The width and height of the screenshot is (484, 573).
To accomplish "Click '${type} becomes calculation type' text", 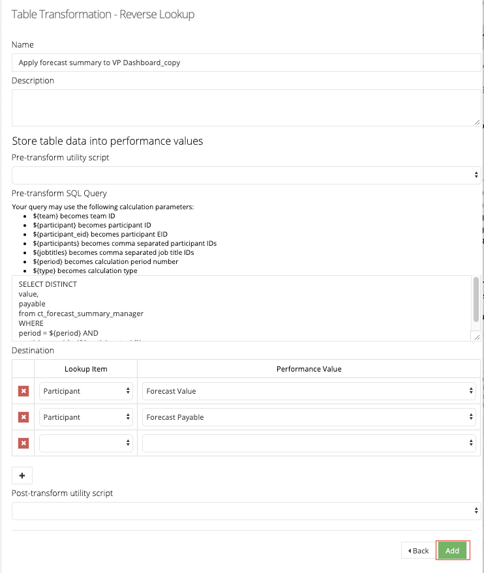I will [85, 271].
